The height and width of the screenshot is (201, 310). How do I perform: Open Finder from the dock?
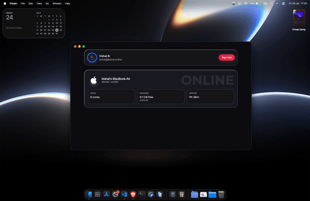point(89,195)
